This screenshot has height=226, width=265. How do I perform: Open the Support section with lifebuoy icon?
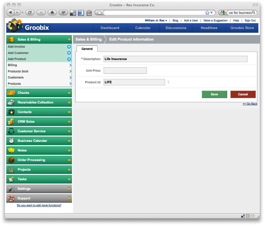click(39, 198)
